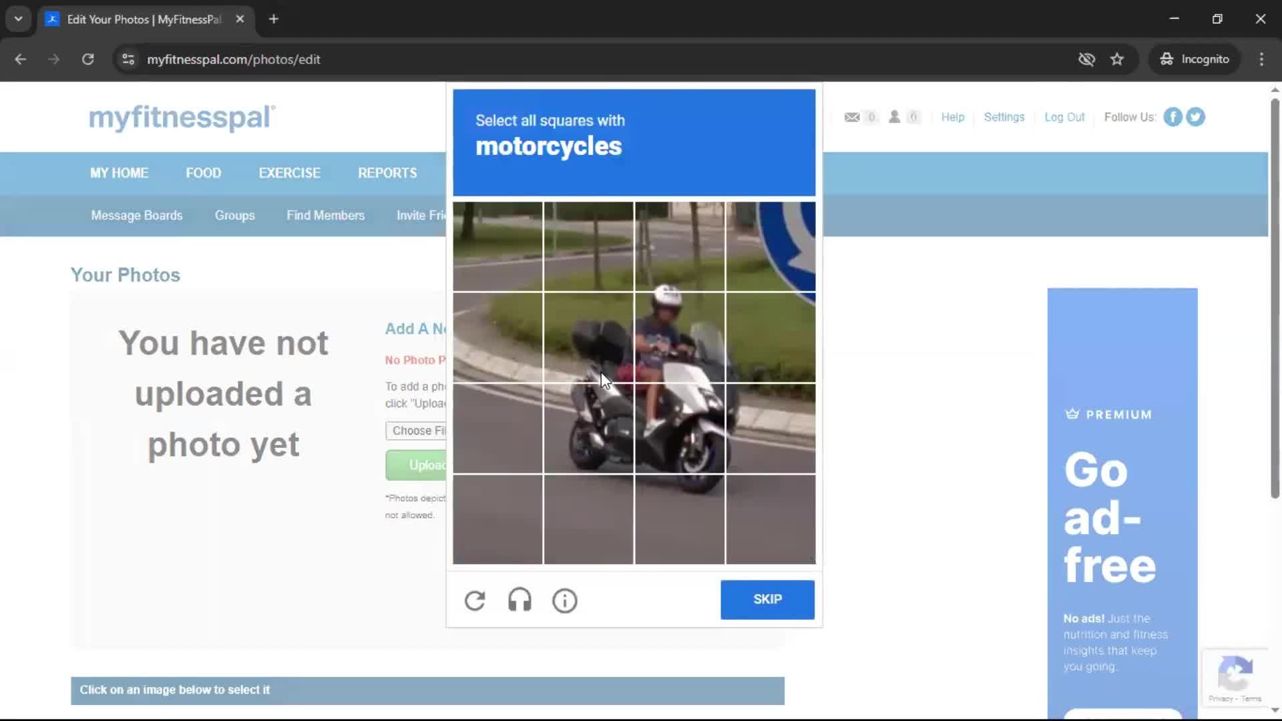
Task: Open the friend requests person icon
Action: point(894,117)
